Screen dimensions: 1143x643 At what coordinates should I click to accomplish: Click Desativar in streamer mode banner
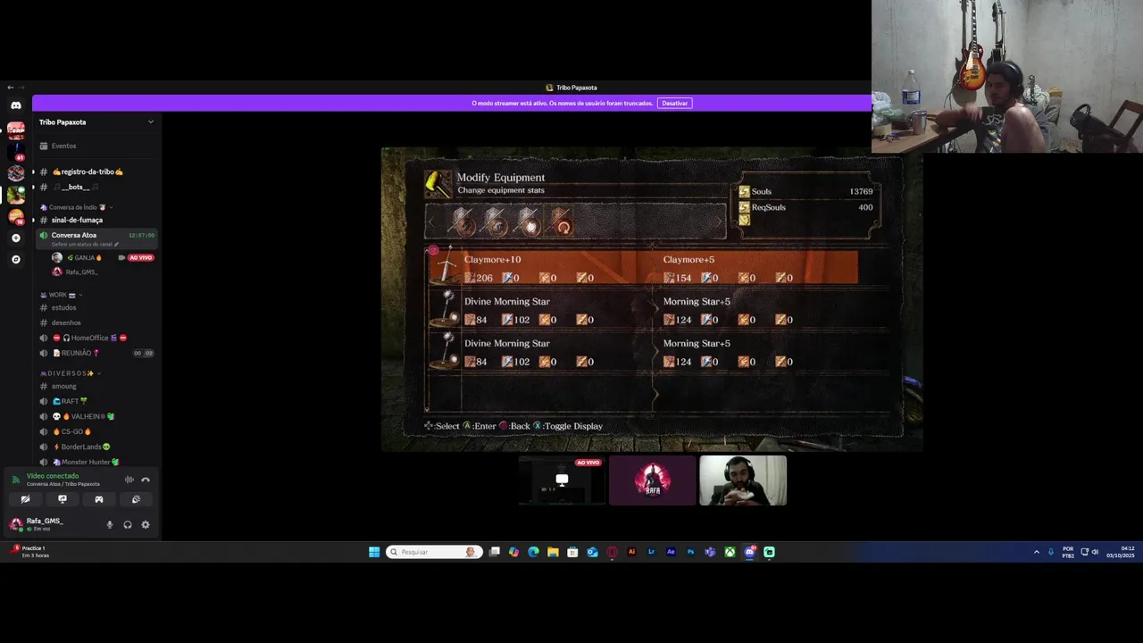click(x=675, y=104)
